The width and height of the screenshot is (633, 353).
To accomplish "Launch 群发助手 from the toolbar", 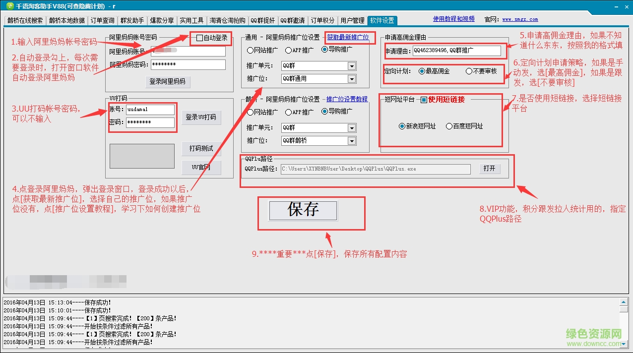I will (131, 20).
